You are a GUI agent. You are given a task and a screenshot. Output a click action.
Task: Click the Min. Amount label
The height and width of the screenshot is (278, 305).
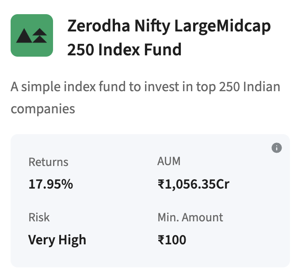pyautogui.click(x=191, y=217)
